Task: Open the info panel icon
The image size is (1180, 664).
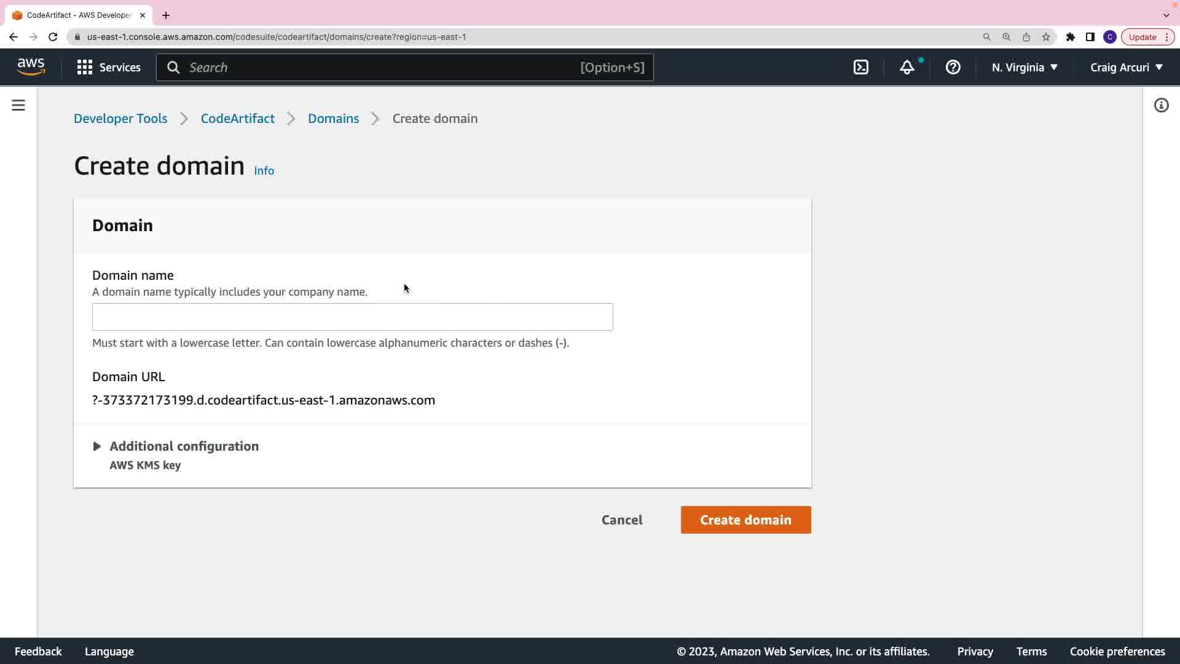Action: pos(1161,106)
